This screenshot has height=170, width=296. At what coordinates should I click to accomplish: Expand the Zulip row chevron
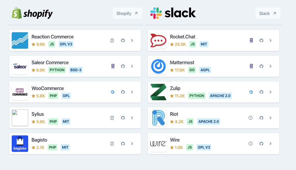point(270,92)
